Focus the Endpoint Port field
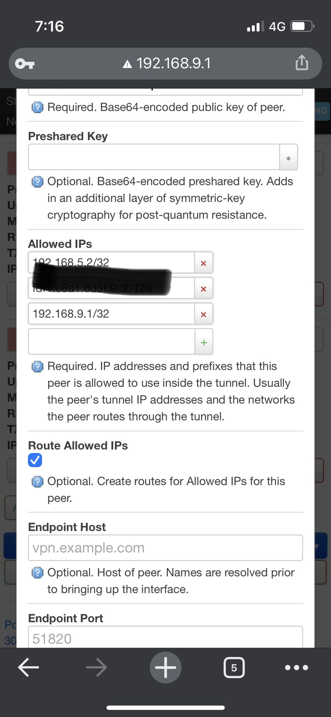The height and width of the screenshot is (717, 331). [x=165, y=637]
